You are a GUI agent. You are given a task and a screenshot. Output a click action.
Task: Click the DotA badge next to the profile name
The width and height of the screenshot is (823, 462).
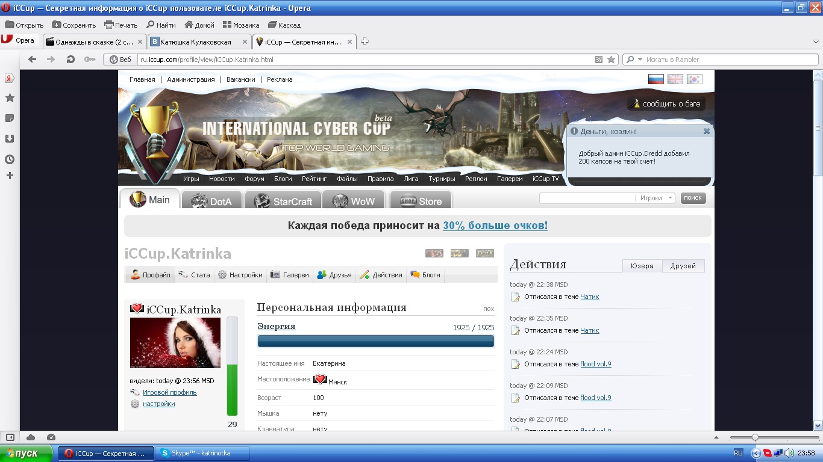click(484, 253)
